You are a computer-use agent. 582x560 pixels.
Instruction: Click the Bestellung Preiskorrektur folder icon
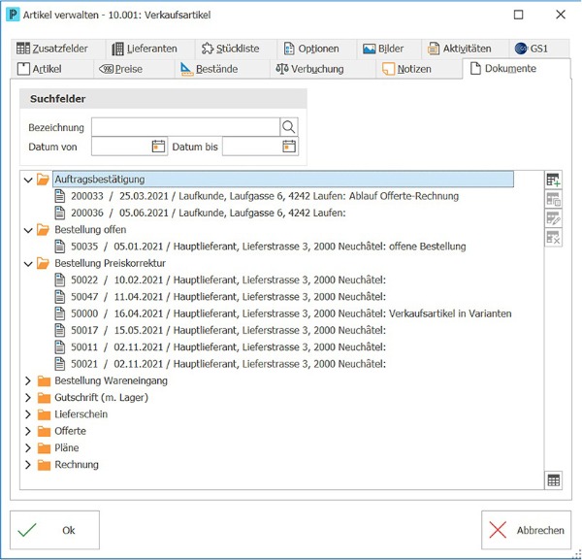click(x=43, y=263)
